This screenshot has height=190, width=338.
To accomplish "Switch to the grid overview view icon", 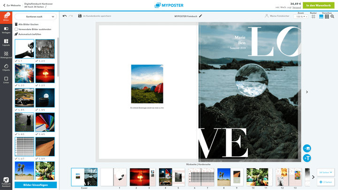I will point(327,16).
